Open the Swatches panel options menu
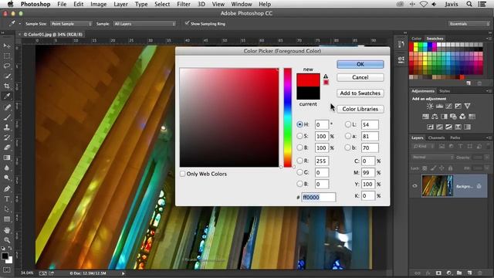This screenshot has height=278, width=494. click(489, 39)
